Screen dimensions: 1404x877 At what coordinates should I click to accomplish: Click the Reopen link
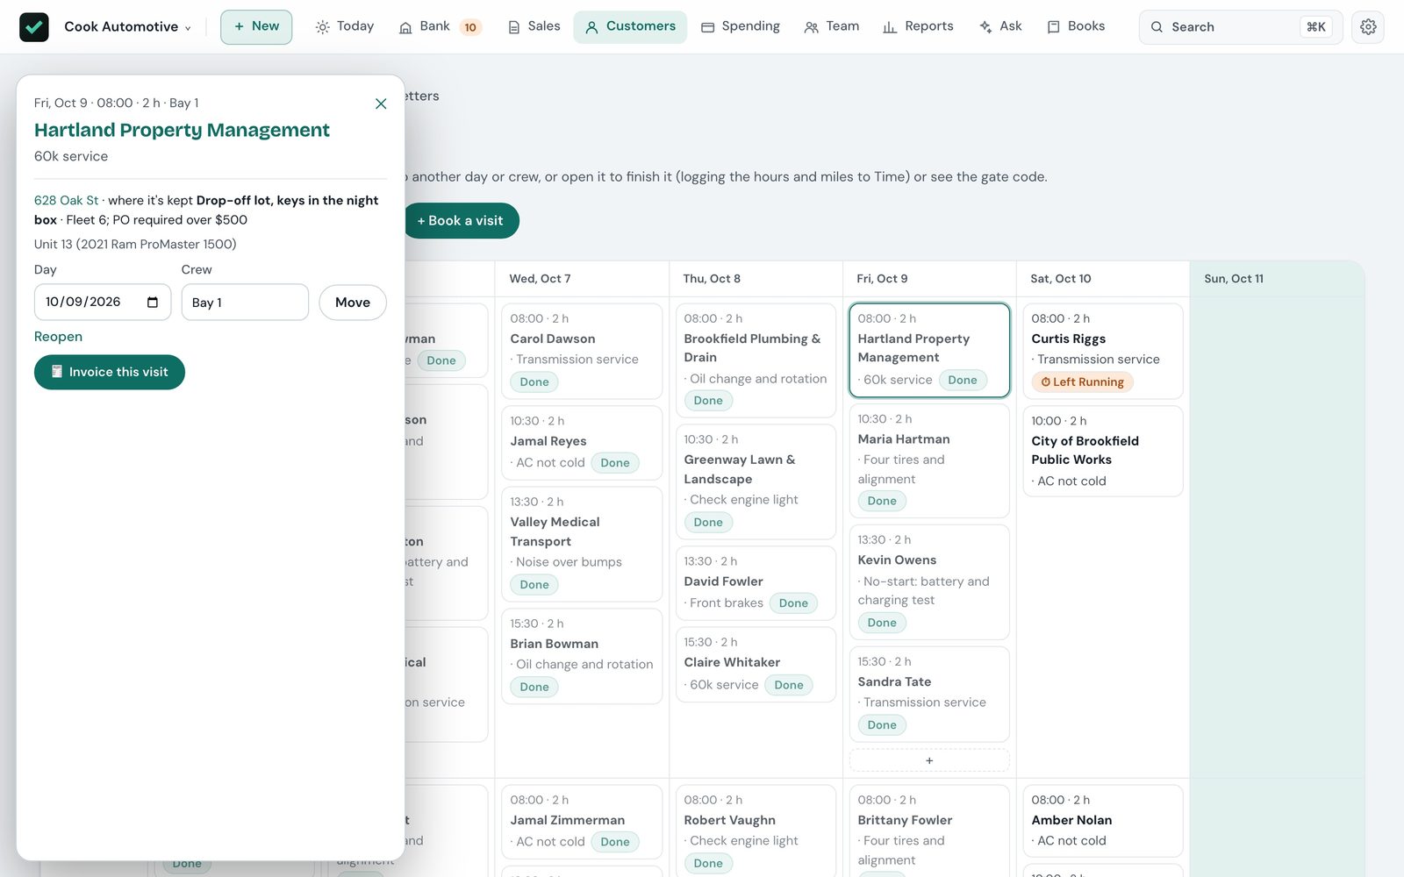(58, 337)
